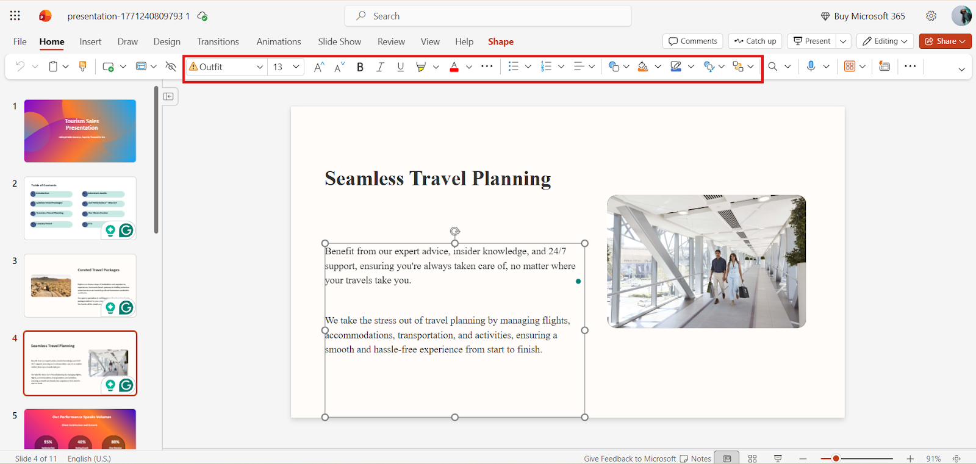
Task: Collapse the slide thumbnail pane
Action: click(x=169, y=96)
